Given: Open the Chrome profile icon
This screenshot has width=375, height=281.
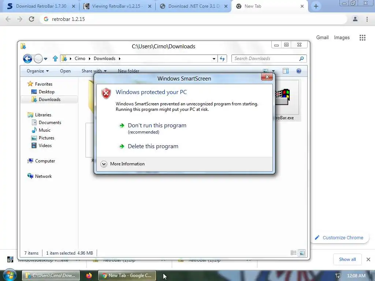Looking at the screenshot, I should 355,19.
